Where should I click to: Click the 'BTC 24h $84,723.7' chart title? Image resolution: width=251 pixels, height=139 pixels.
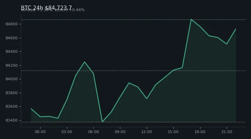click(46, 8)
